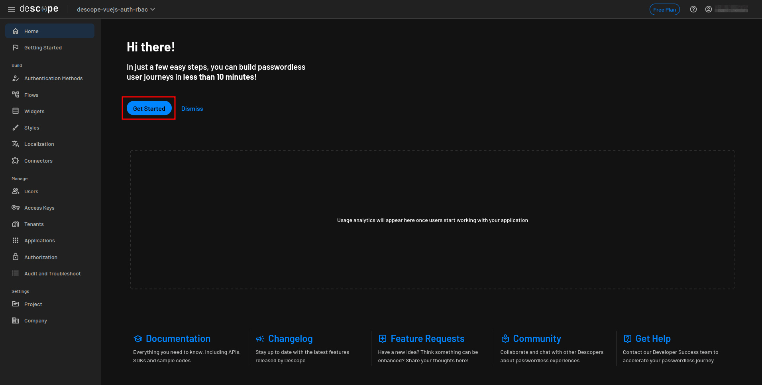
Task: Open the Styles paintbrush icon
Action: [x=16, y=128]
